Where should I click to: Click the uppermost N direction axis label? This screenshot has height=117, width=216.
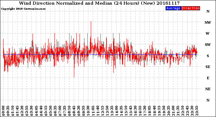[x=208, y=12]
